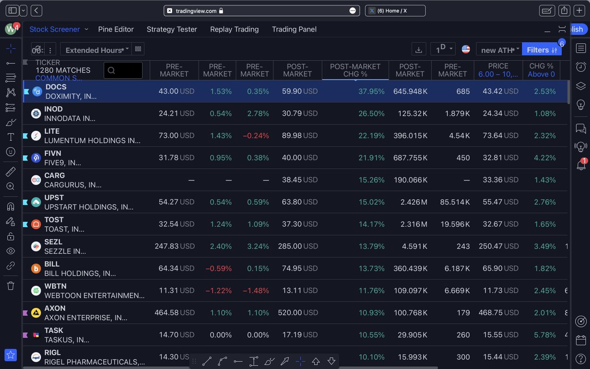
Task: Click the PRICE column header
Action: point(498,70)
